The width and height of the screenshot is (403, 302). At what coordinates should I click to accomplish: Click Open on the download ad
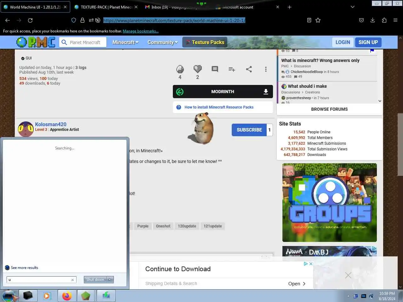point(297,283)
